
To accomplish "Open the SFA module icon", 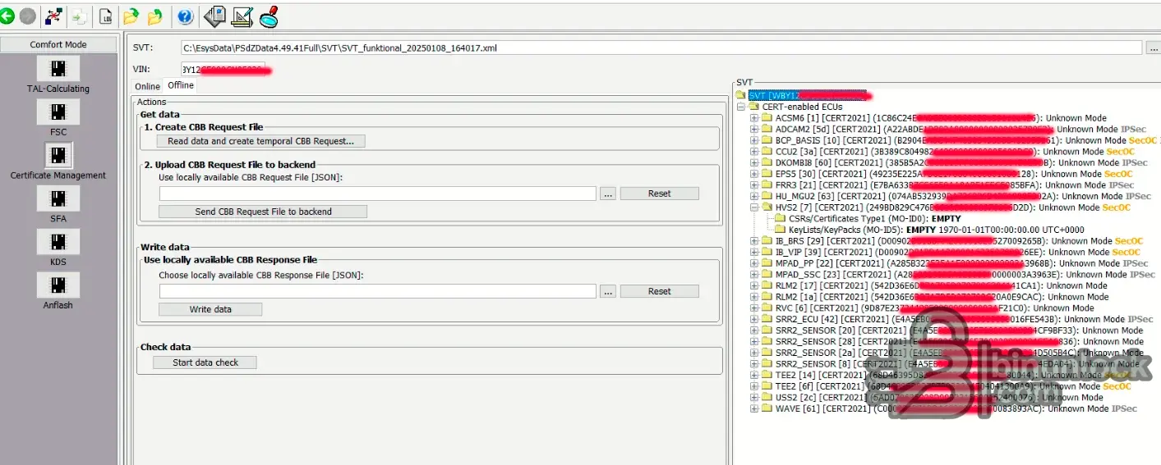I will point(58,198).
